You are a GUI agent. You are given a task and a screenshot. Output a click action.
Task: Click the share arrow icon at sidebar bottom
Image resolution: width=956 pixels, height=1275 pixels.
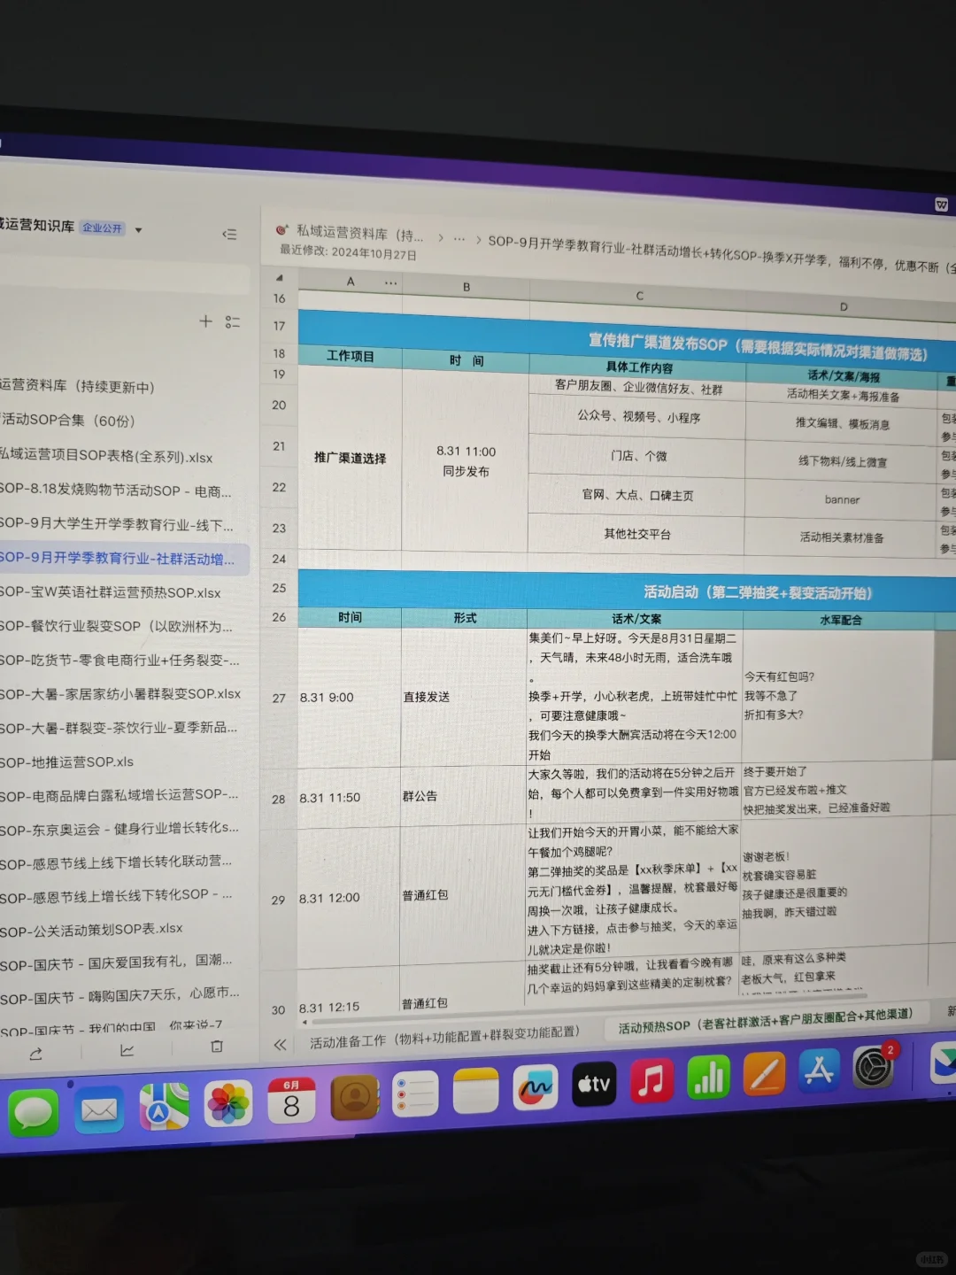(35, 1050)
